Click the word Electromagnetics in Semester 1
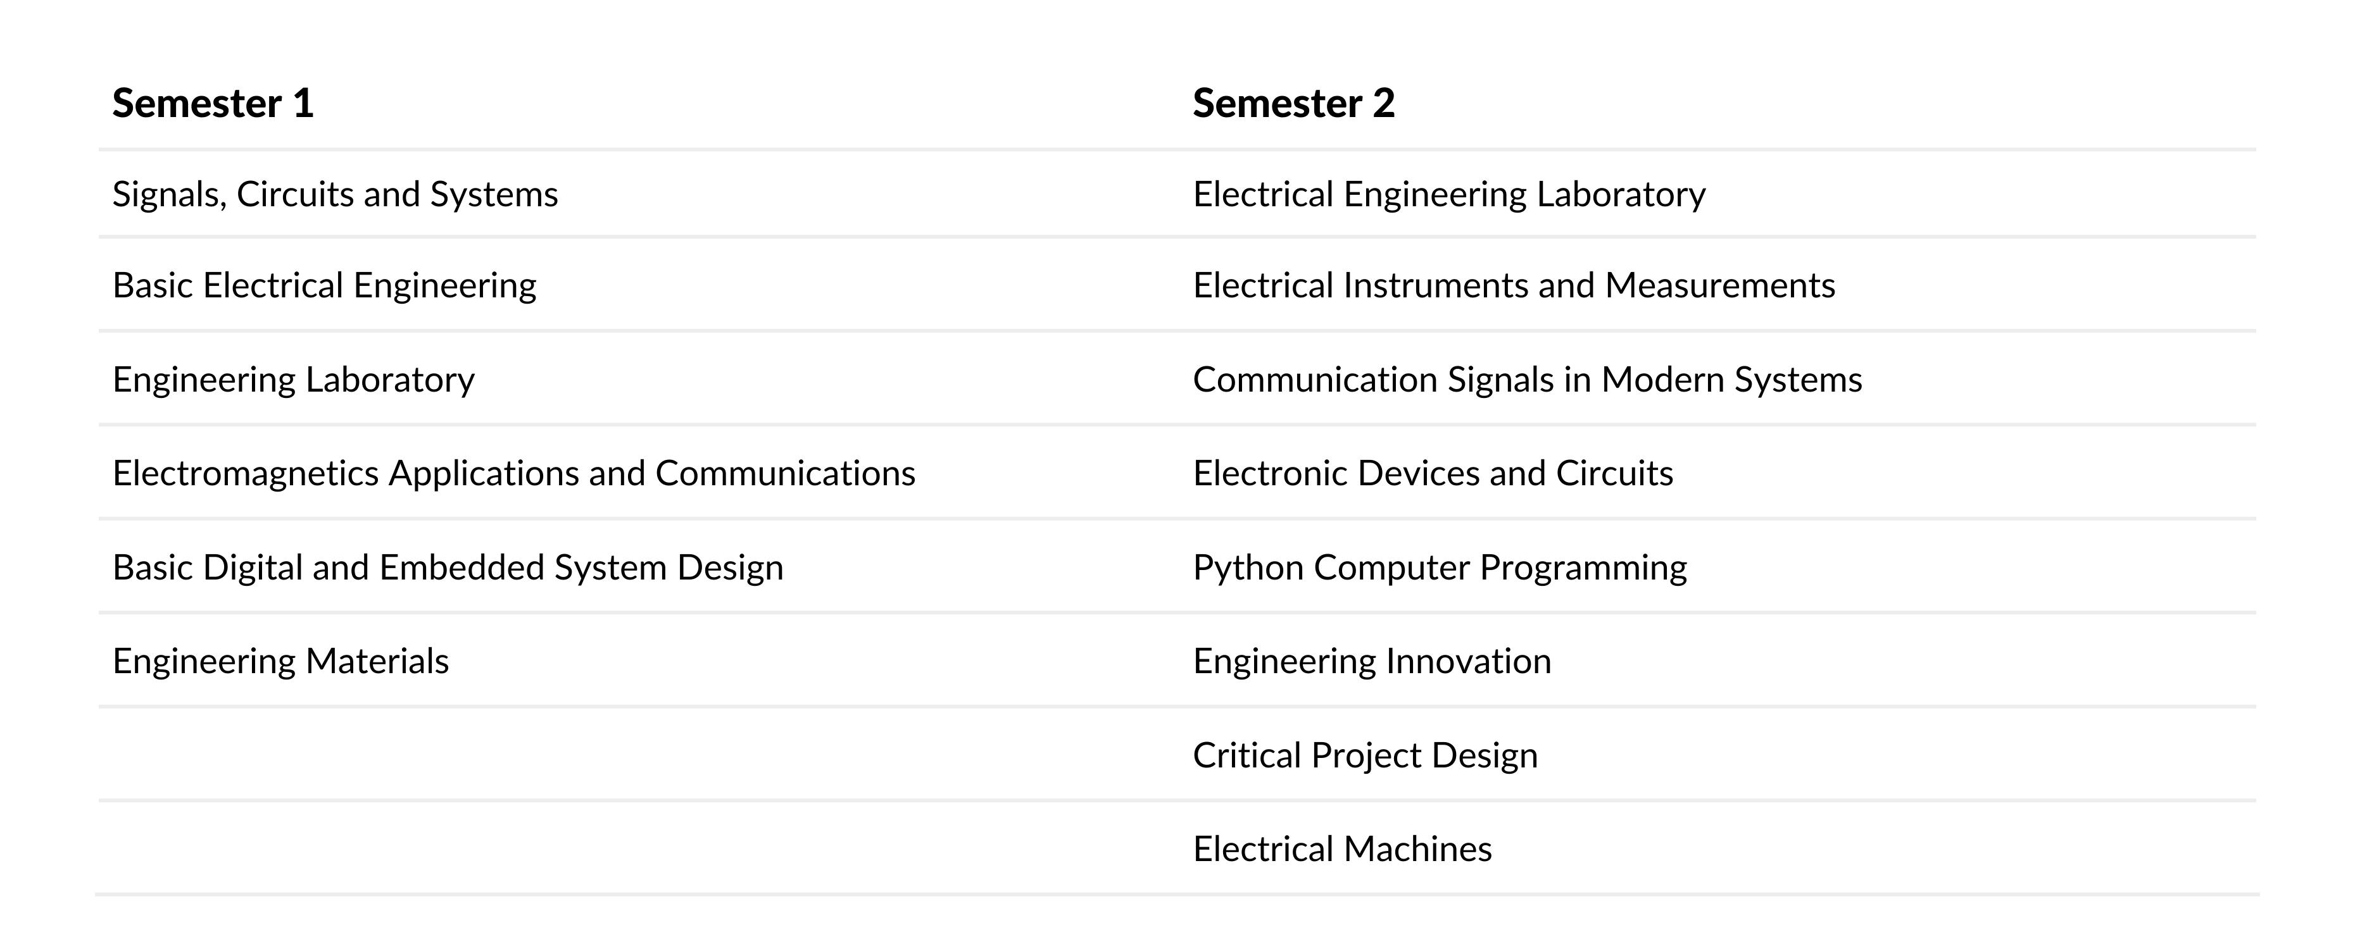The height and width of the screenshot is (949, 2355). point(246,474)
